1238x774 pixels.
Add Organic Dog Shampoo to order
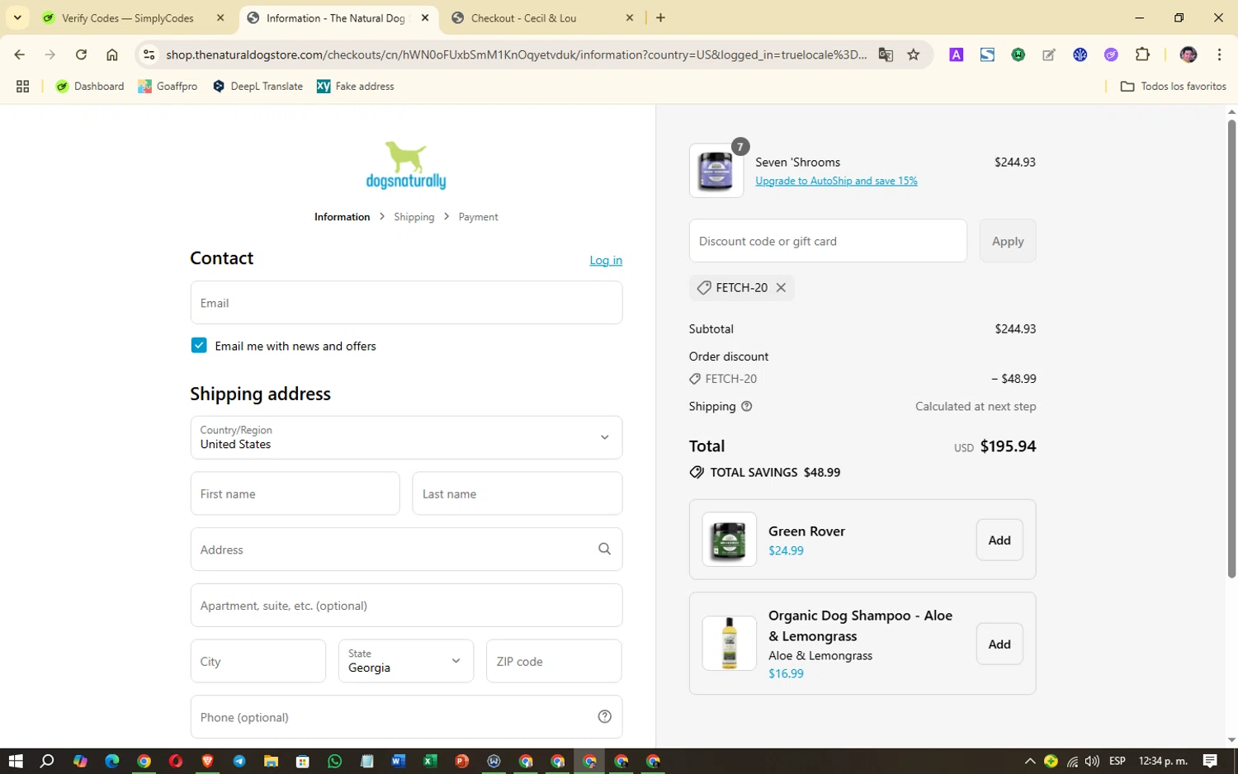(999, 644)
